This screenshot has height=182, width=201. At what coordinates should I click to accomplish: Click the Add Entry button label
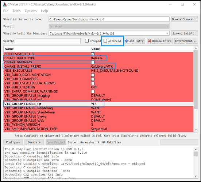pyautogui.click(x=136, y=41)
